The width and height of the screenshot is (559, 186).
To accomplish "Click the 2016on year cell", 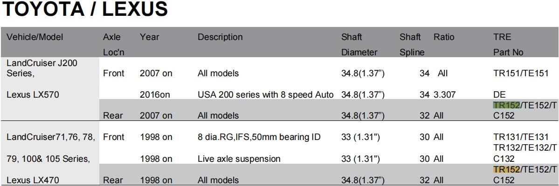I will point(155,95).
